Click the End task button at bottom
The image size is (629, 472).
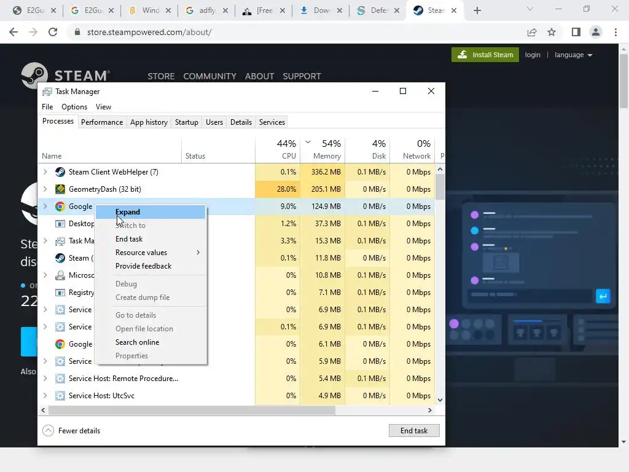414,431
